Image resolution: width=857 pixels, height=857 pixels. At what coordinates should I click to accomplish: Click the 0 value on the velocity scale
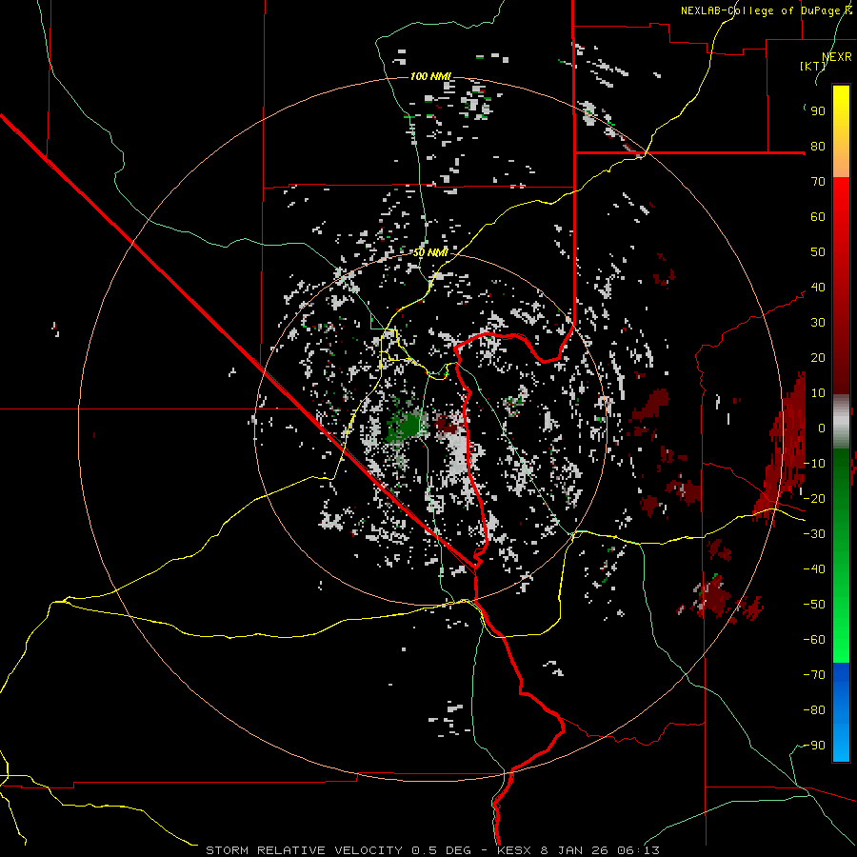822,428
